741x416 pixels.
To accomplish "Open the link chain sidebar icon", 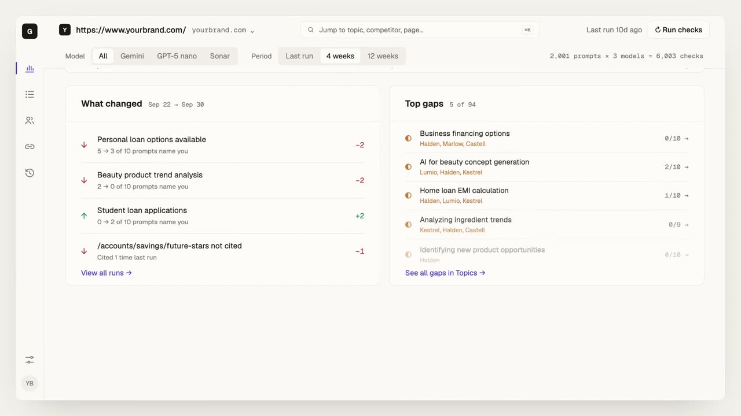I will click(x=30, y=147).
